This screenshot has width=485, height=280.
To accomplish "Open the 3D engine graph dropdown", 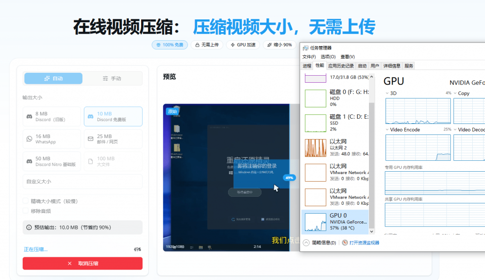I will [x=387, y=93].
